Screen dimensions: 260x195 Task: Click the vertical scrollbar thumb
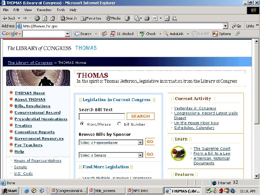click(x=256, y=84)
